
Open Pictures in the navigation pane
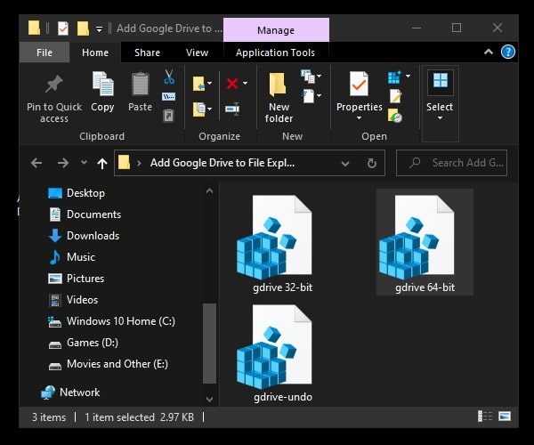click(76, 279)
